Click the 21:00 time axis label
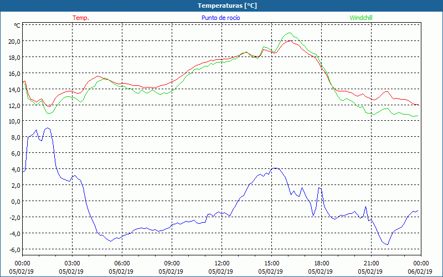This screenshot has height=277, width=443. [371, 264]
